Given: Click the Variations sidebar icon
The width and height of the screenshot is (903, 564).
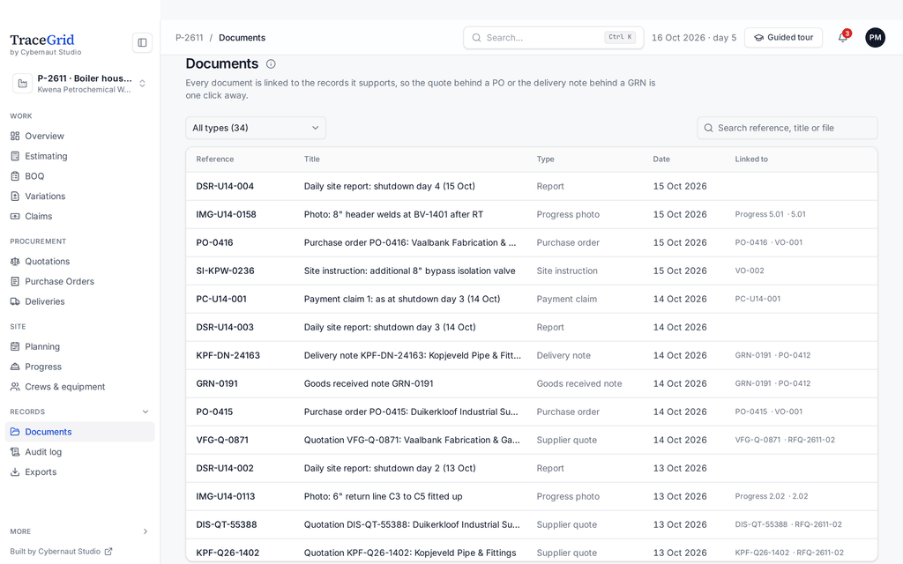Looking at the screenshot, I should (x=15, y=197).
